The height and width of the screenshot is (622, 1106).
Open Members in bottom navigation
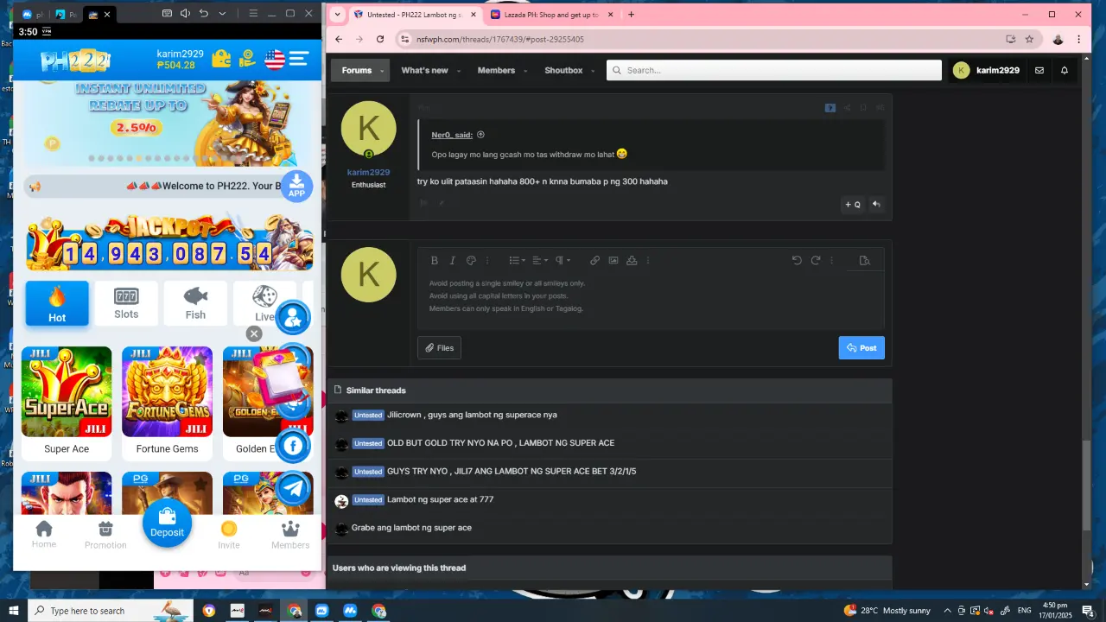pyautogui.click(x=290, y=535)
